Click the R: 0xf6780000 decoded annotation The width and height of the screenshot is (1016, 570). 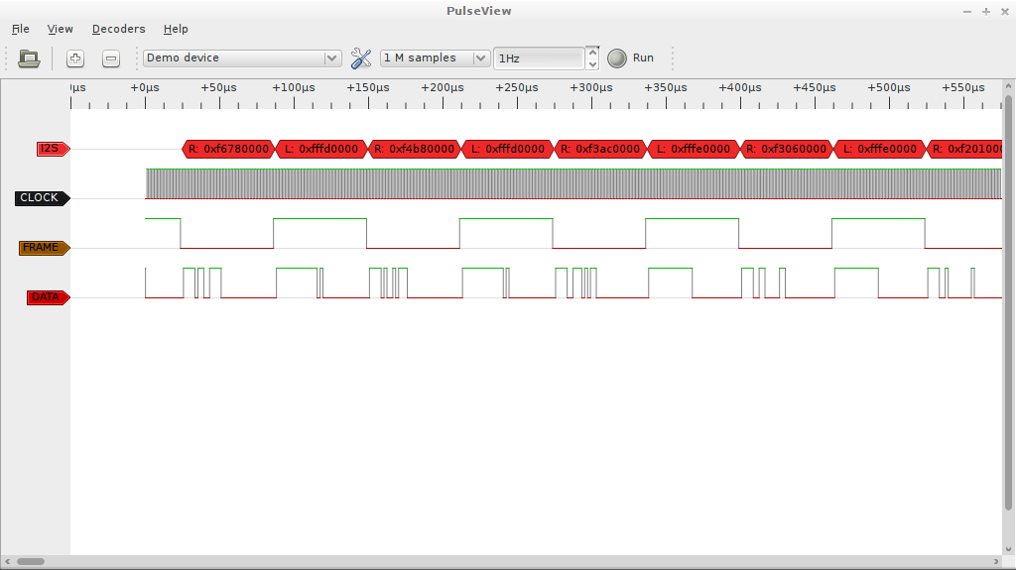point(228,150)
